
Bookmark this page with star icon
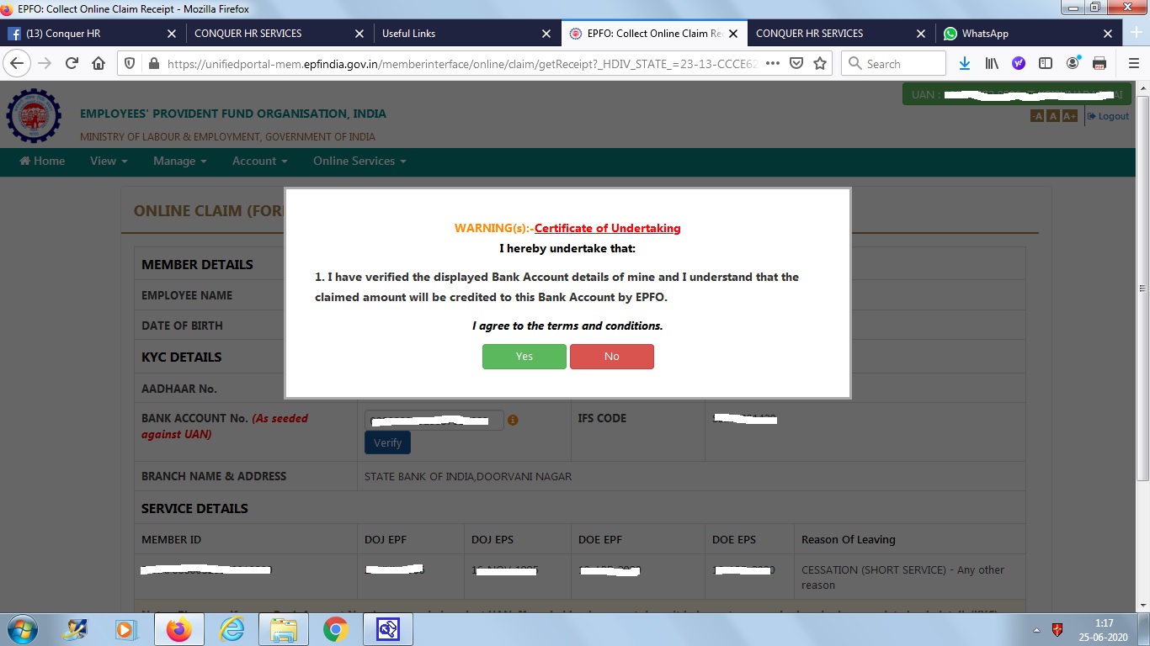tap(820, 63)
